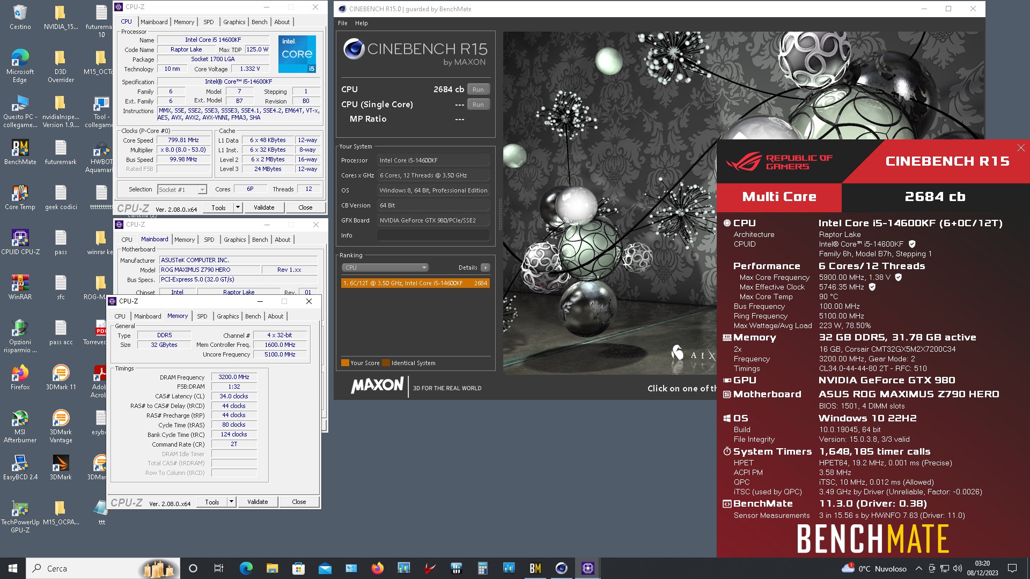Expand the Tools dropdown arrow in top CPU-Z window
This screenshot has width=1030, height=579.
point(238,207)
